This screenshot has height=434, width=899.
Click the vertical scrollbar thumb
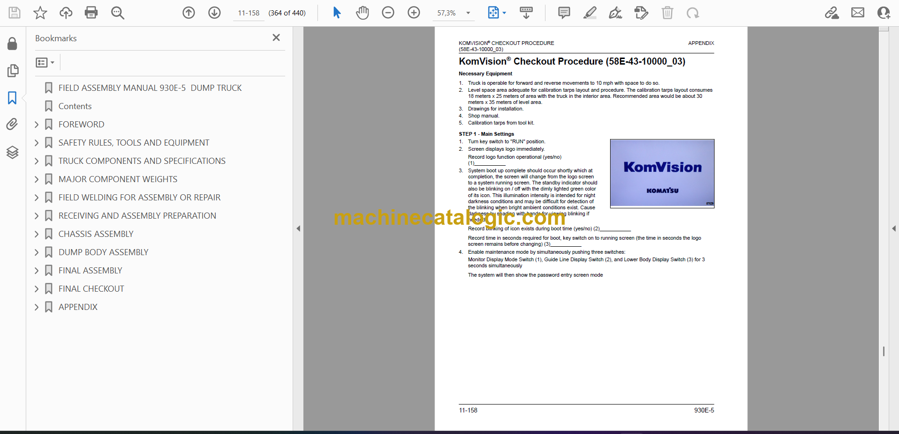pyautogui.click(x=884, y=351)
